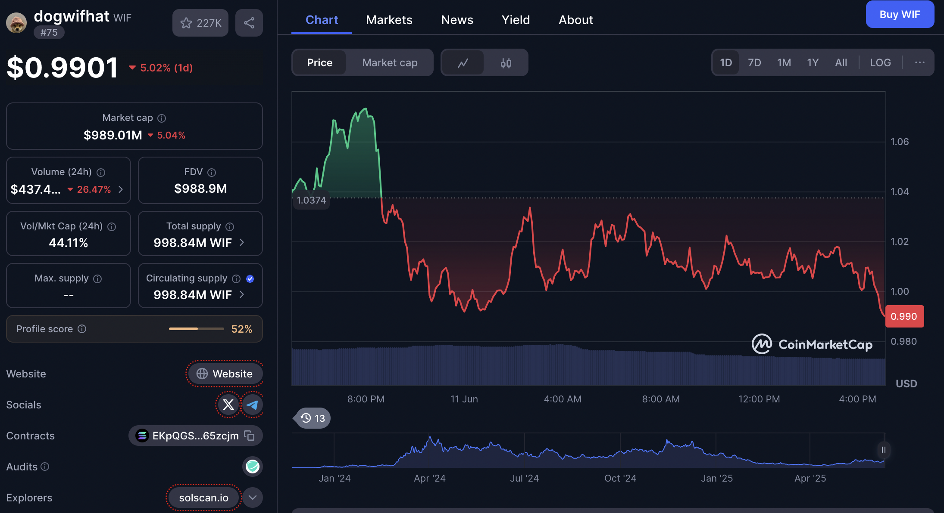Click the 0.990 current price label
944x513 pixels.
(904, 316)
